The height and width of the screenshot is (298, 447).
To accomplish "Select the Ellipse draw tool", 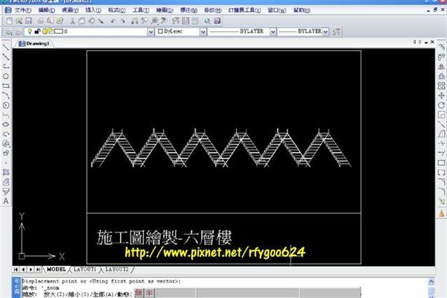I will 6,124.
